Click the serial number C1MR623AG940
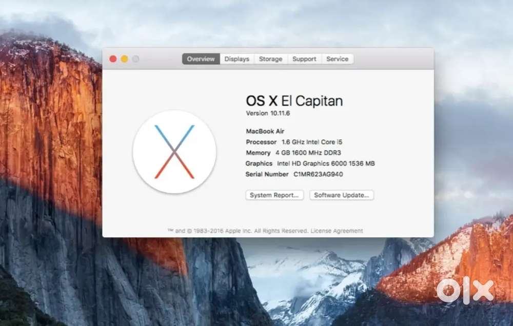This screenshot has height=326, width=513. pyautogui.click(x=318, y=174)
